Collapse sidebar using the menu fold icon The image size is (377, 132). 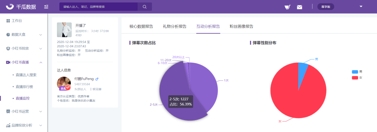coord(46,7)
